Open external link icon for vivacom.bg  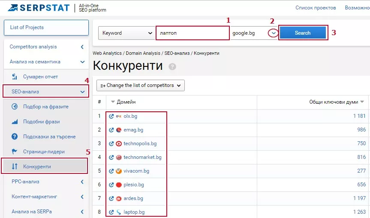coord(111,171)
